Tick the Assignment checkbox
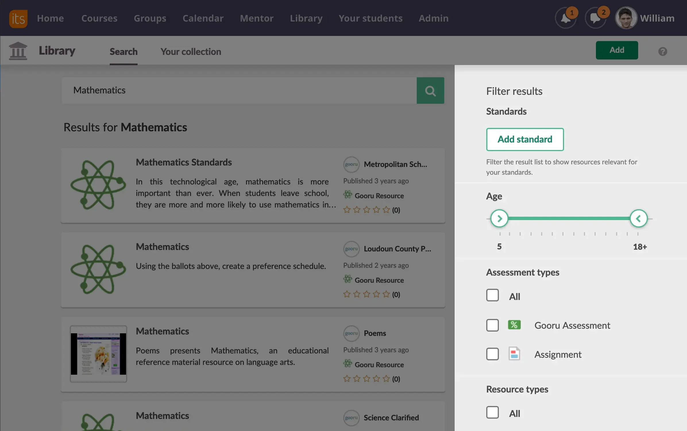 tap(493, 354)
